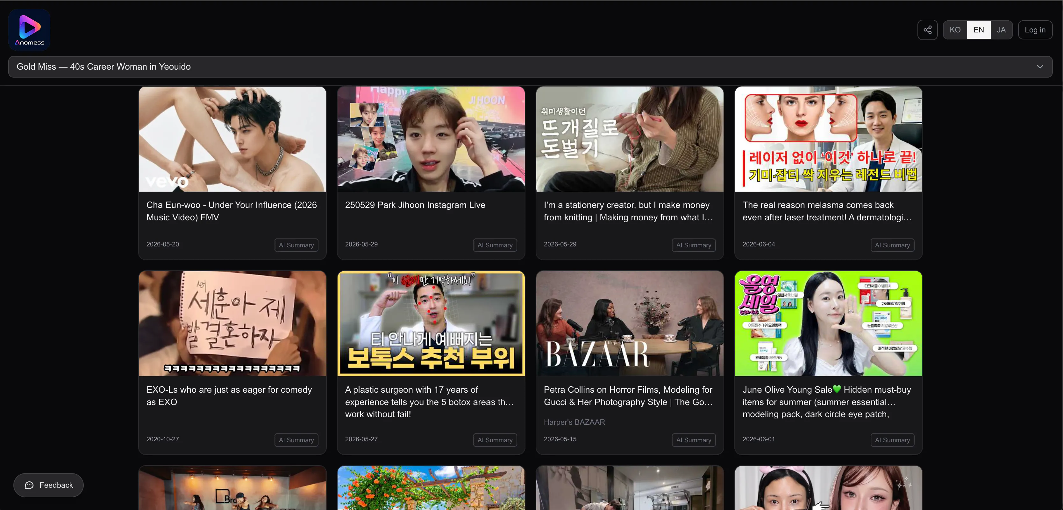Open the Feedback button
This screenshot has width=1063, height=510.
[x=48, y=485]
